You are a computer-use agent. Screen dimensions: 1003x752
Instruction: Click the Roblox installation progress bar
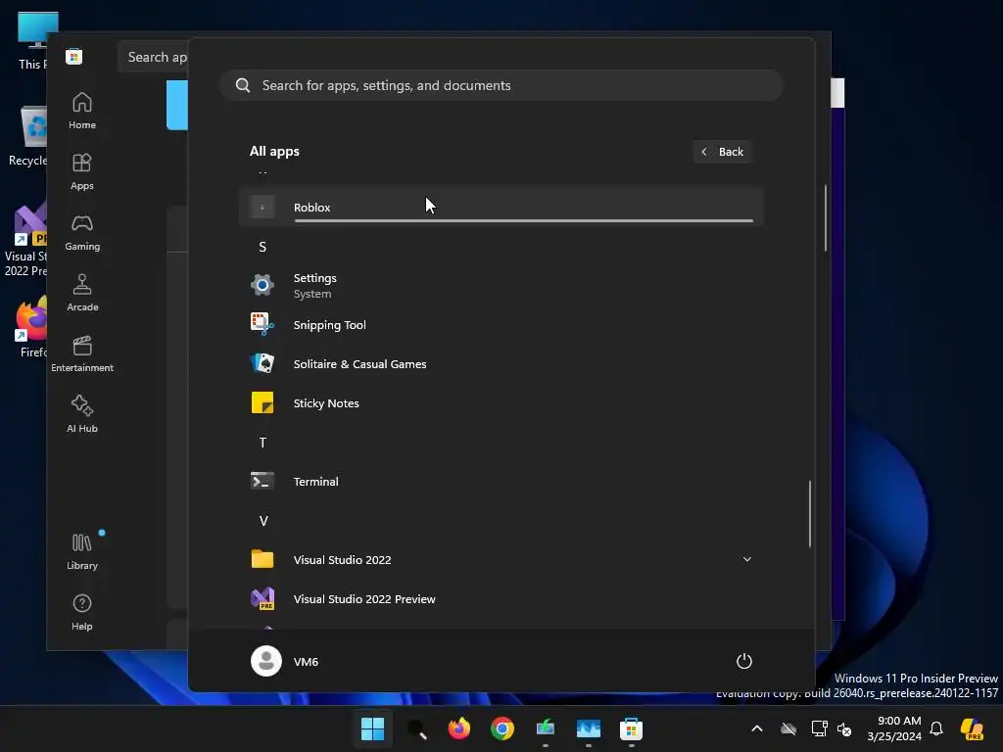[523, 220]
